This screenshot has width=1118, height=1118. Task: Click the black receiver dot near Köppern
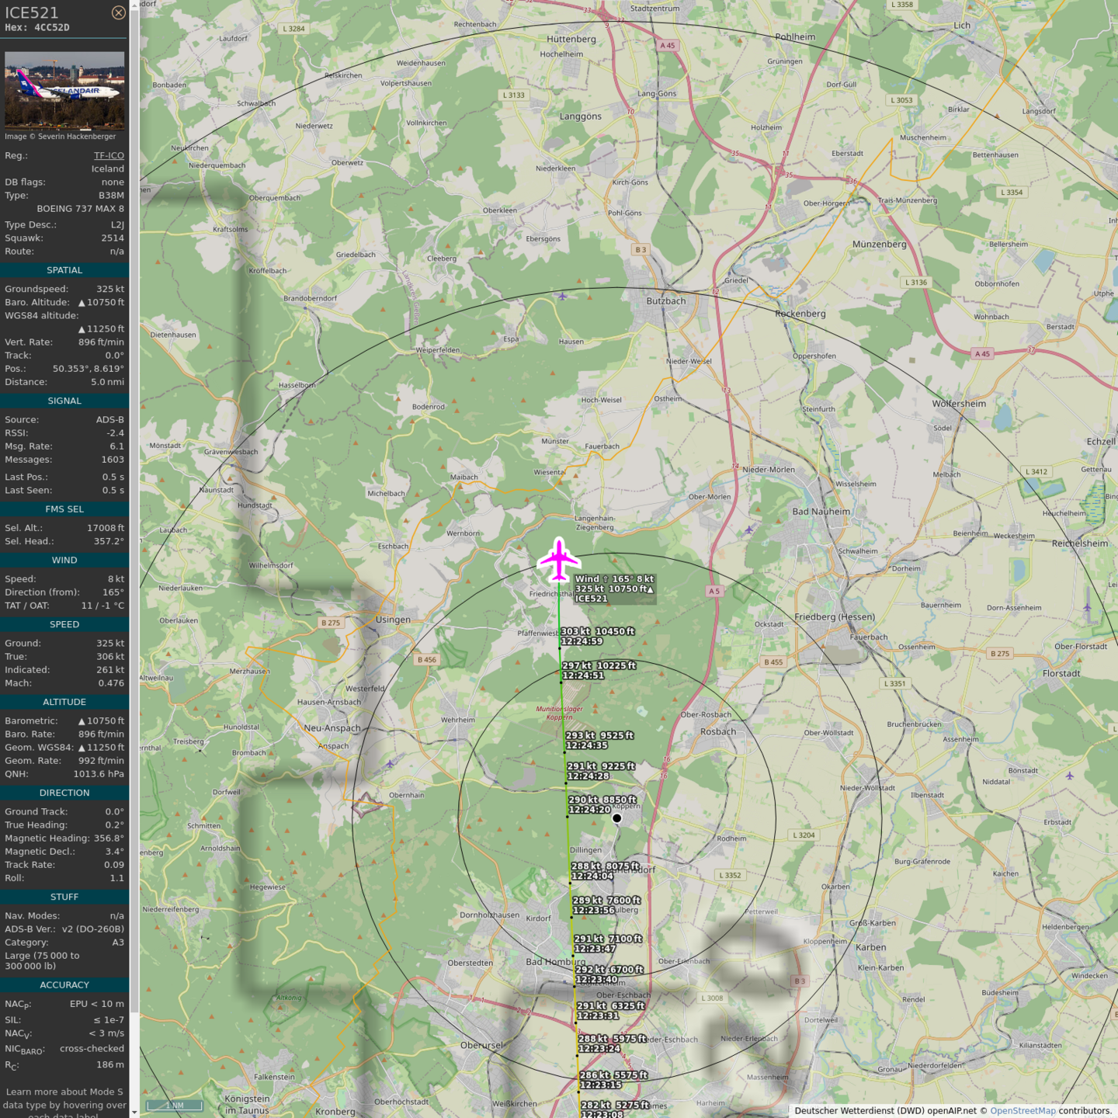[x=617, y=818]
